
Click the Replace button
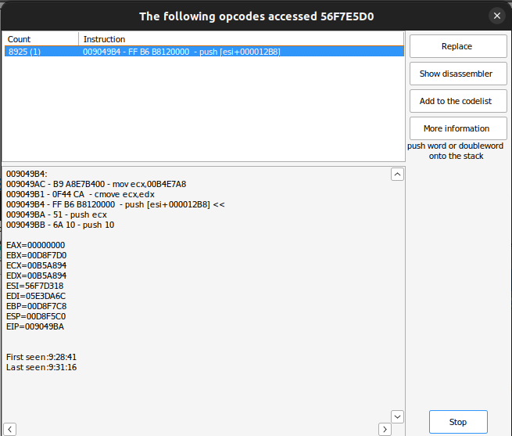click(x=458, y=46)
